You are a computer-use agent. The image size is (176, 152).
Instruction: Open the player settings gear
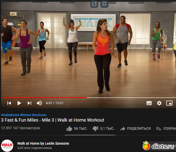coord(159,103)
